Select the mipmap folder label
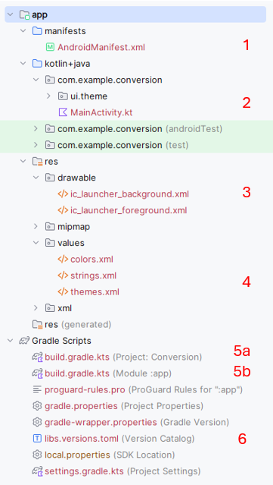The image size is (273, 485). click(73, 227)
